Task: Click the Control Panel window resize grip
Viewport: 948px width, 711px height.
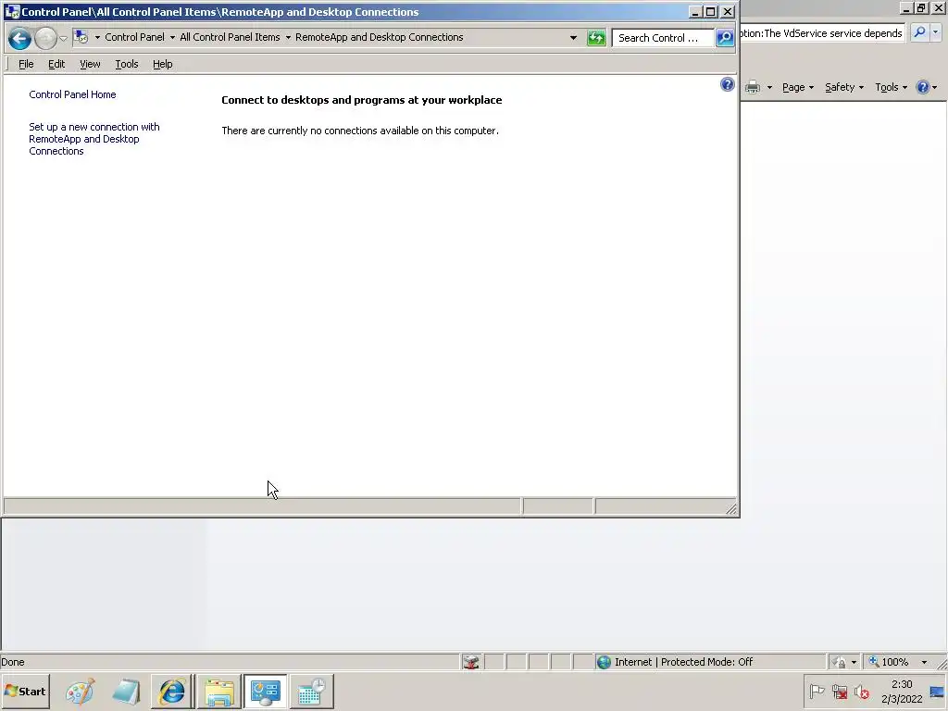Action: [731, 509]
